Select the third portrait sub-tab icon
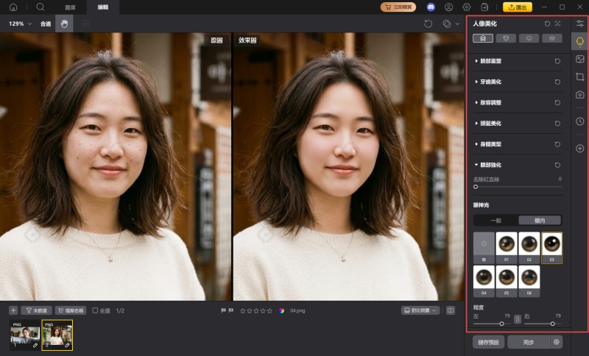The image size is (589, 356). pos(529,38)
